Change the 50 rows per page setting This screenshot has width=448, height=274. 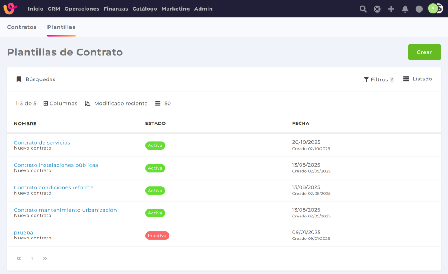point(163,103)
